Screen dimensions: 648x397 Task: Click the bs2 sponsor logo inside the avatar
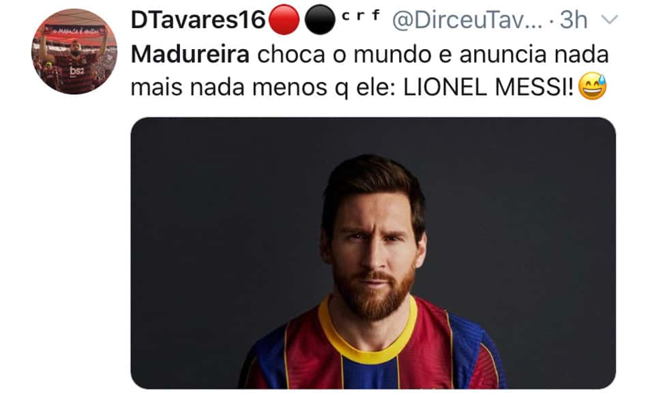pos(77,71)
